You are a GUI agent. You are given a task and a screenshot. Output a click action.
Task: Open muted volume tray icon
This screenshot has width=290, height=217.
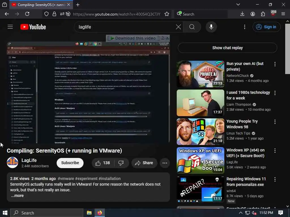[x=254, y=213]
